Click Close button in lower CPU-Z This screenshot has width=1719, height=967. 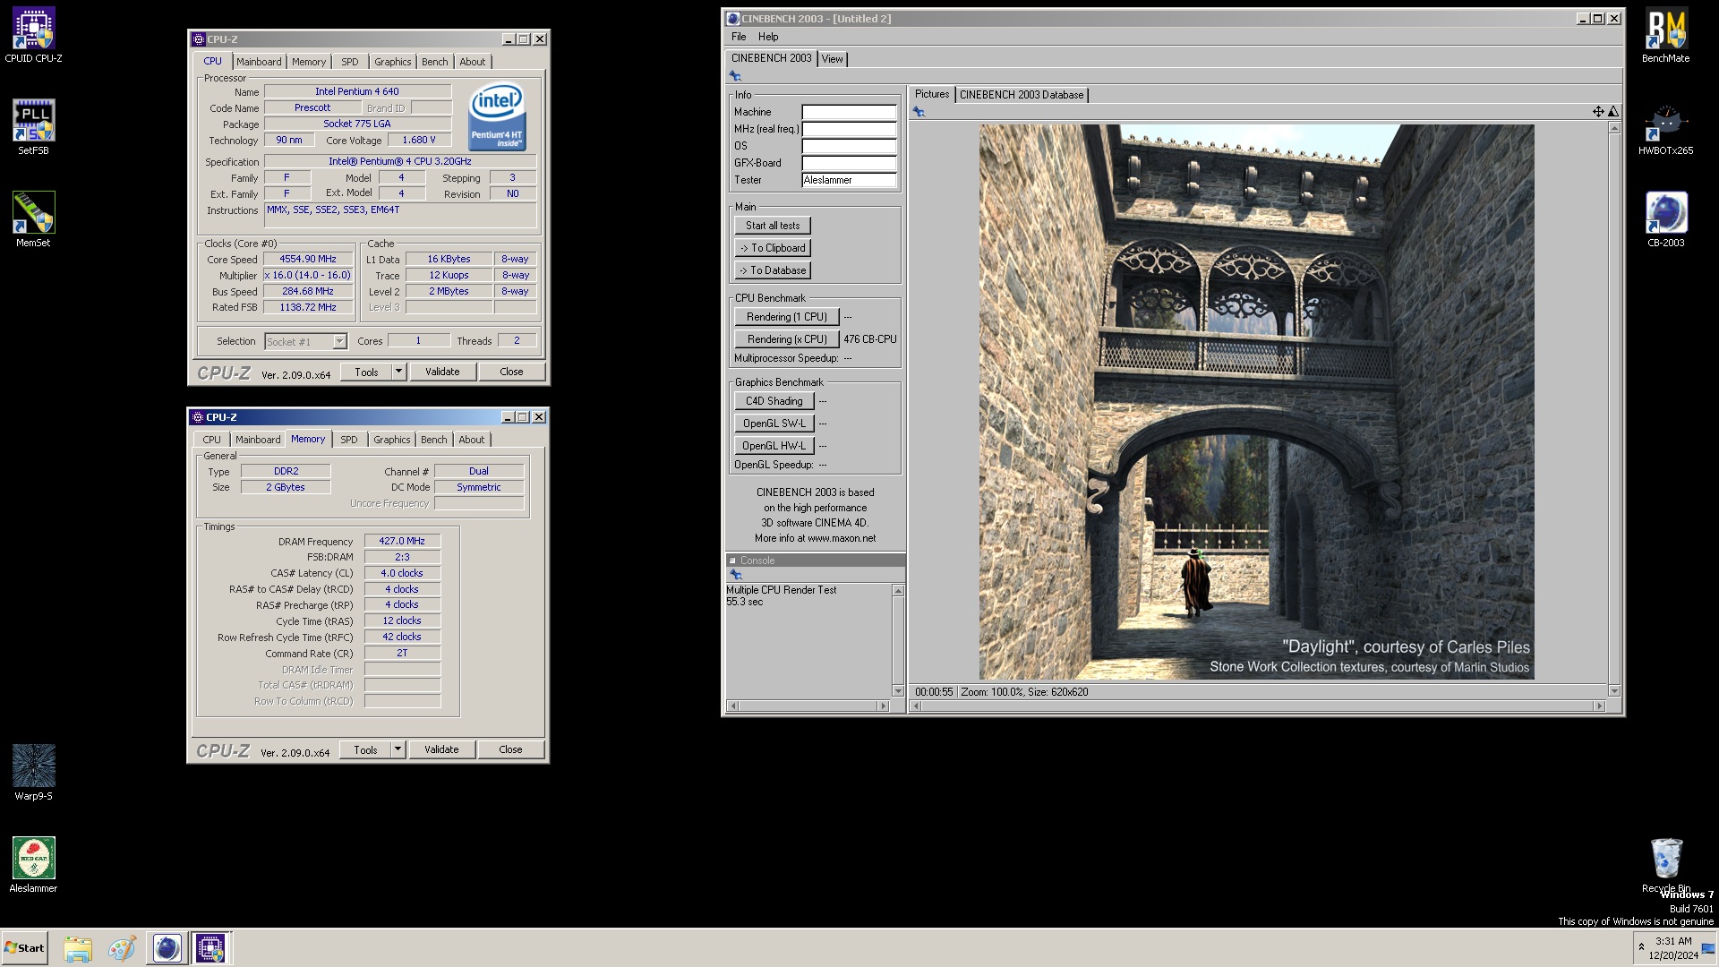coord(510,749)
